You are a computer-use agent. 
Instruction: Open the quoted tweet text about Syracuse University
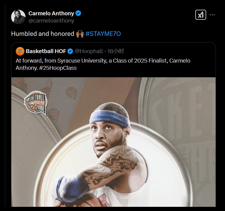coord(103,64)
